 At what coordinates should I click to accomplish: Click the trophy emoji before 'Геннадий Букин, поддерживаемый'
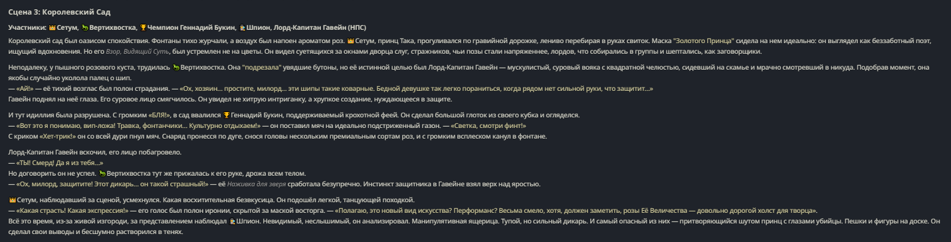click(x=226, y=115)
